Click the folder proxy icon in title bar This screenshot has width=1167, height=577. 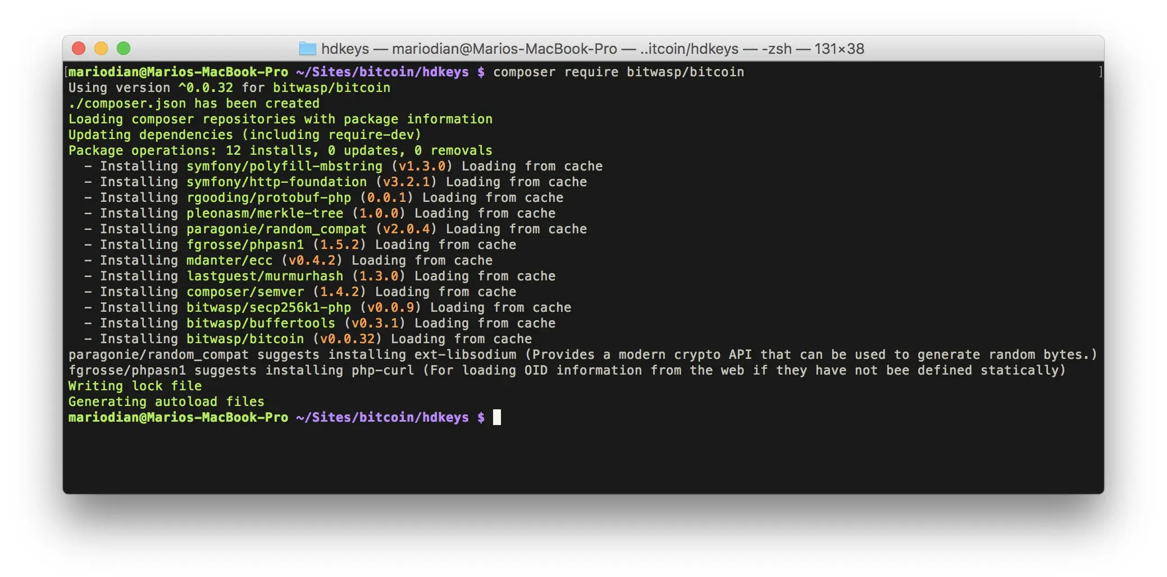tap(307, 49)
